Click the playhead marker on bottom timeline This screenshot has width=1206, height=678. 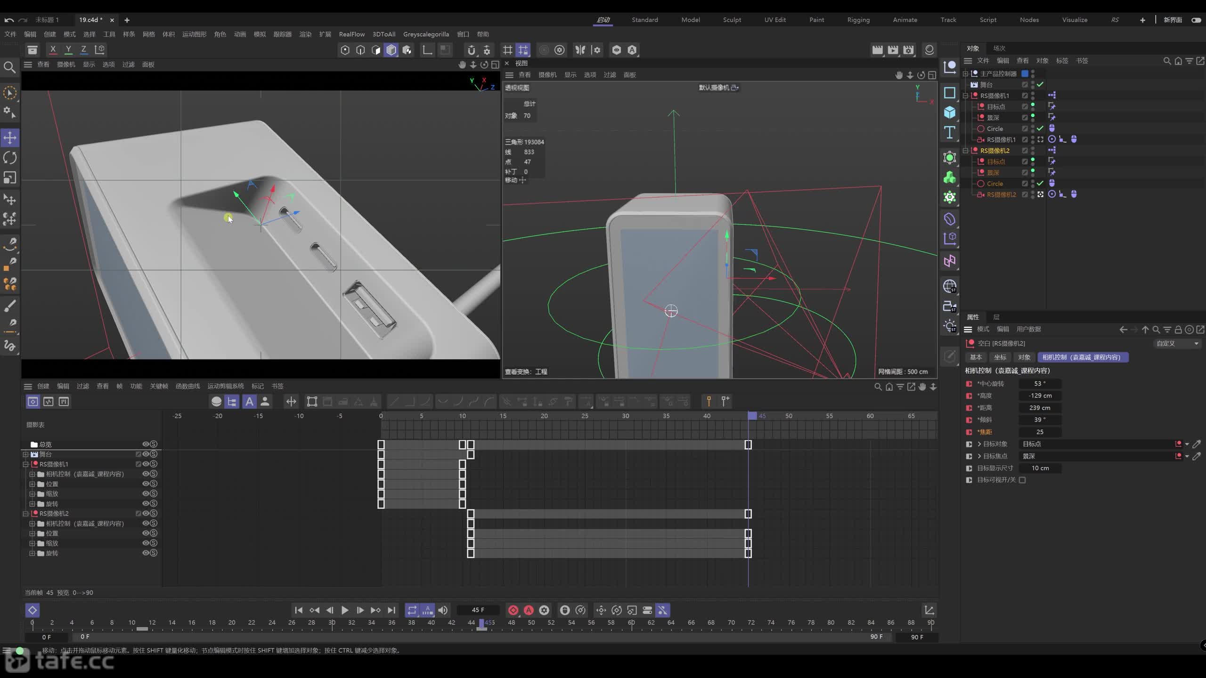pos(481,623)
